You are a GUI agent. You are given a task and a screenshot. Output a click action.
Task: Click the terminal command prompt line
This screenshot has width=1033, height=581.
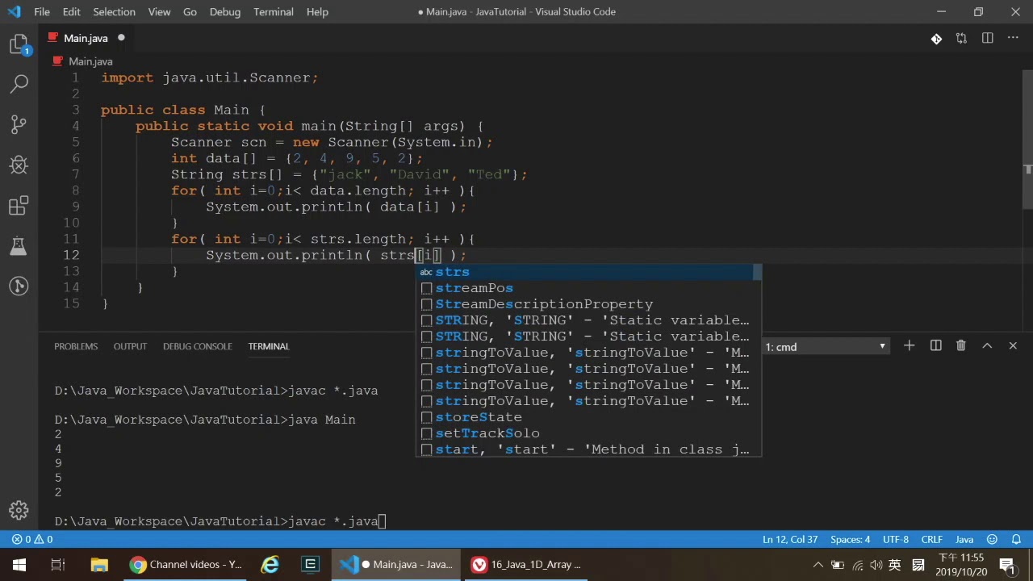point(220,521)
